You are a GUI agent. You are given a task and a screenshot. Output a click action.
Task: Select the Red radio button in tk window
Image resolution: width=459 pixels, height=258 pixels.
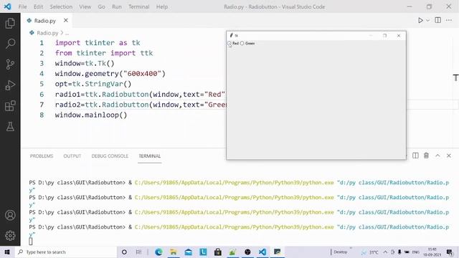click(233, 43)
